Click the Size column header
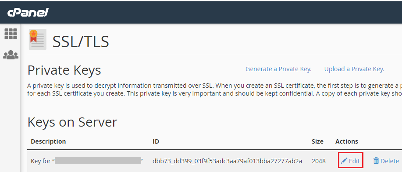The width and height of the screenshot is (402, 172). click(317, 141)
